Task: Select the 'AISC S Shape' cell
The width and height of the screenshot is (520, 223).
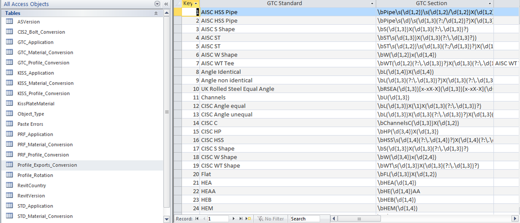Action: [x=288, y=29]
